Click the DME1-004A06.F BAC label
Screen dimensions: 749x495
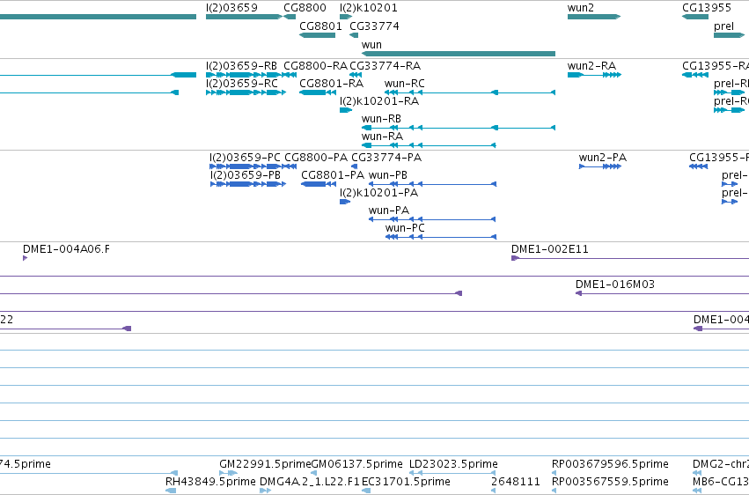point(66,249)
